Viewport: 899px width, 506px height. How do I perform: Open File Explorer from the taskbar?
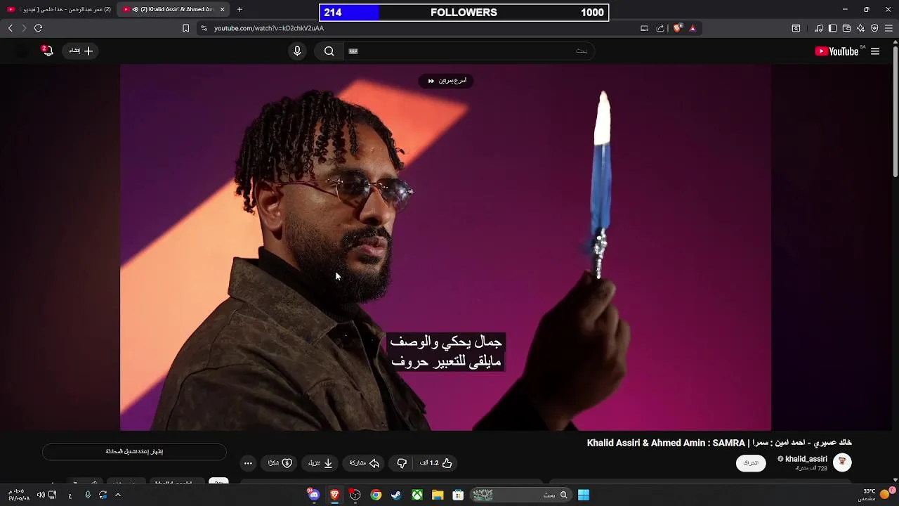tap(437, 495)
